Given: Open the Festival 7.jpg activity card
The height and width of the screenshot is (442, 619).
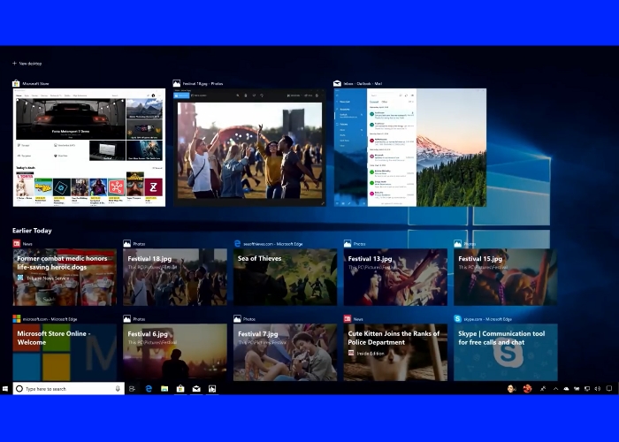Looking at the screenshot, I should point(285,353).
